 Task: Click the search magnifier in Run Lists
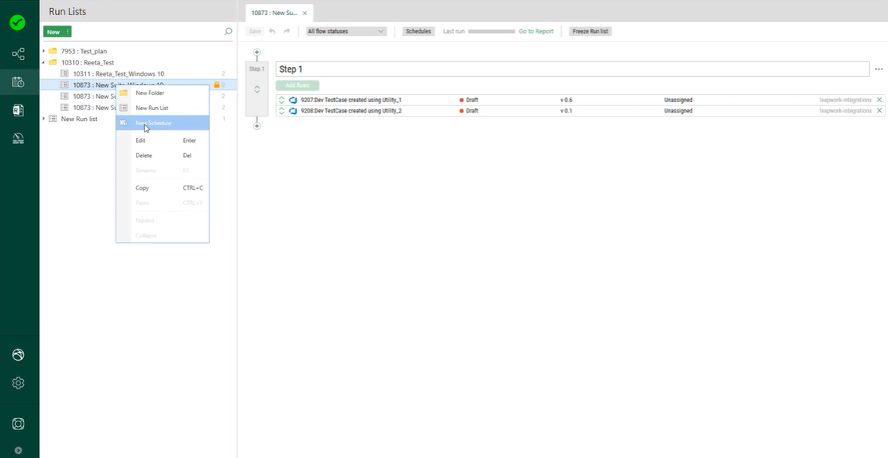[x=229, y=32]
